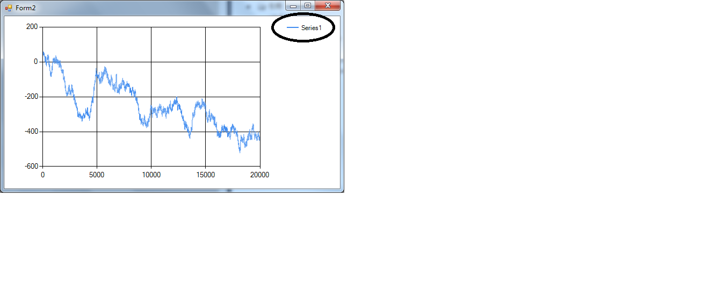Click the 5000 label on the X axis
The width and height of the screenshot is (724, 296).
[97, 175]
